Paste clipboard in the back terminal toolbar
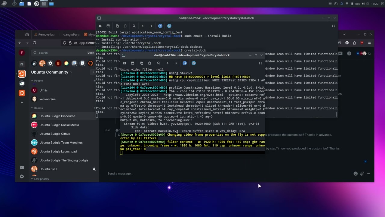The height and width of the screenshot is (217, 385). (125, 26)
